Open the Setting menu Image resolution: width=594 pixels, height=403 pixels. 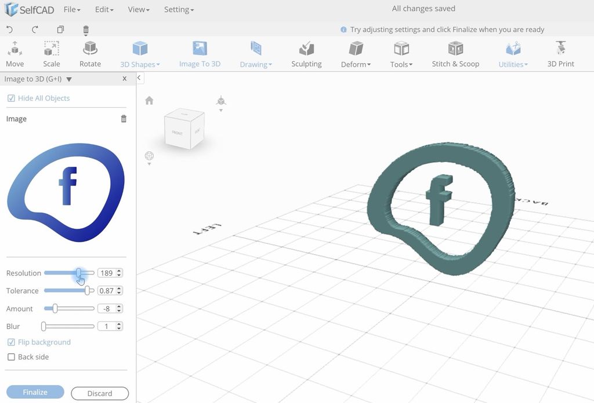179,9
